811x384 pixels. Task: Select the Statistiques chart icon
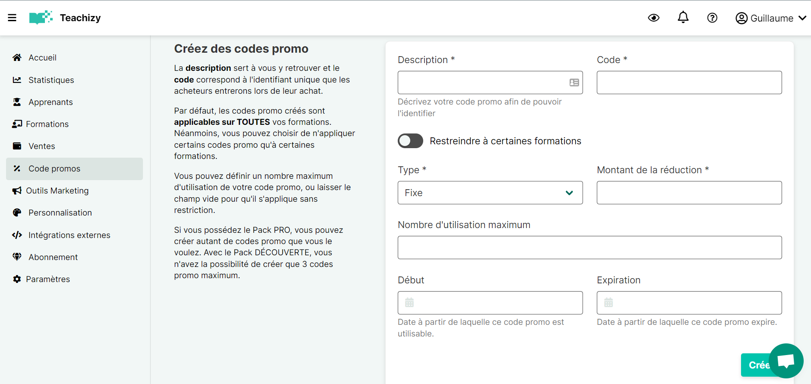point(17,79)
